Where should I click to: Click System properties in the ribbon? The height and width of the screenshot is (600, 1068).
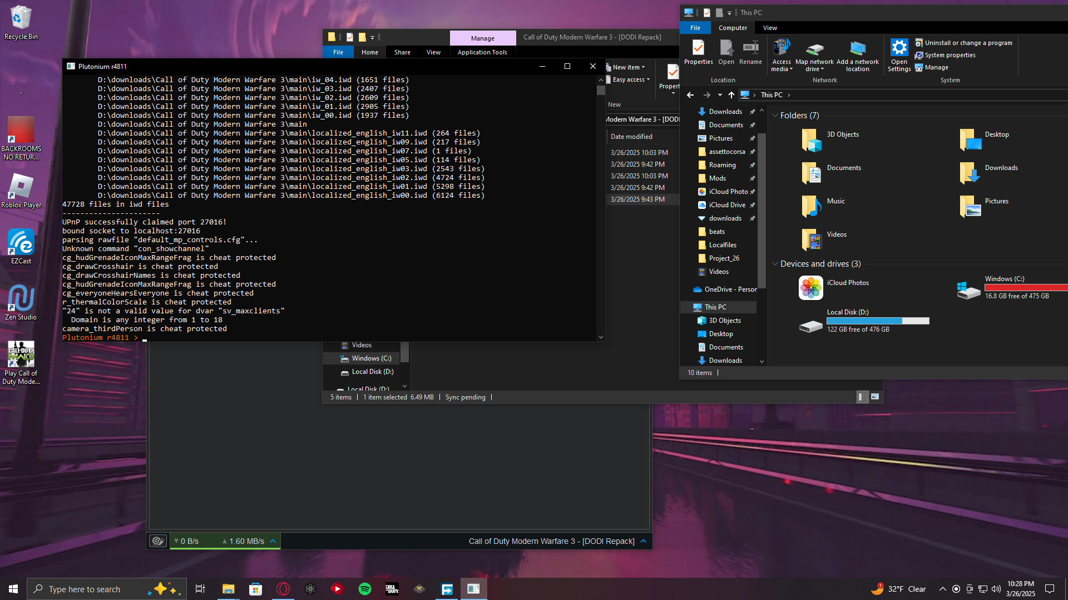[950, 55]
